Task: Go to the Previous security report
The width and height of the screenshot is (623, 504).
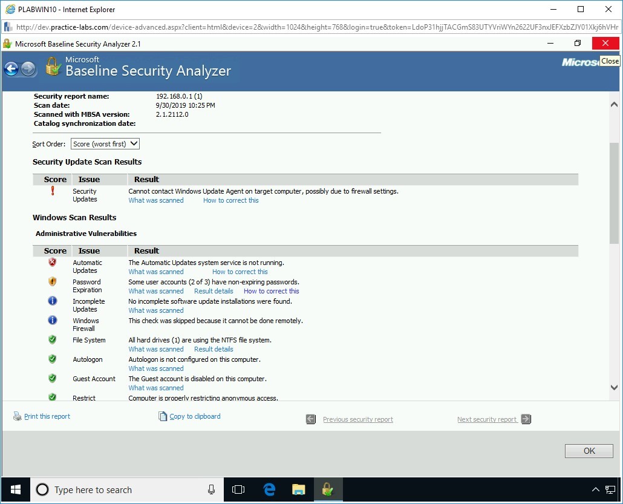Action: 358,419
